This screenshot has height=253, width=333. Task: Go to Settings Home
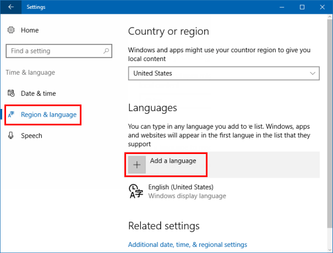point(30,30)
